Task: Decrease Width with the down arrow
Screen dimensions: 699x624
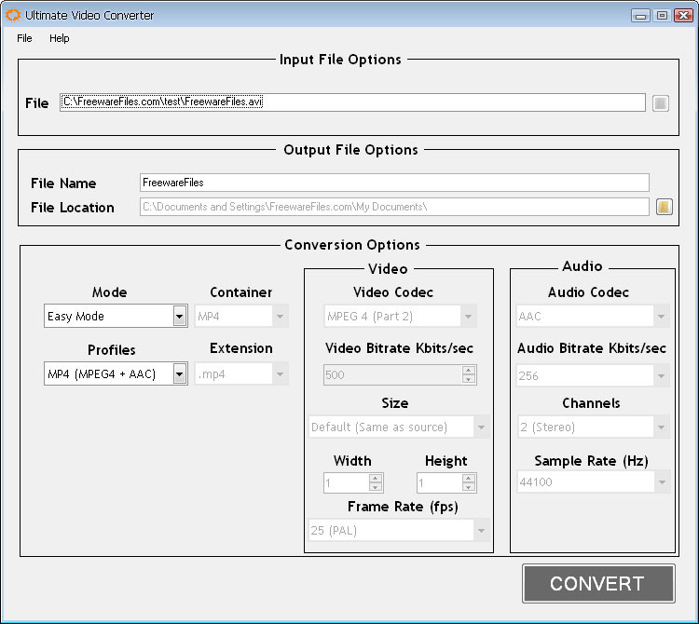Action: (376, 487)
